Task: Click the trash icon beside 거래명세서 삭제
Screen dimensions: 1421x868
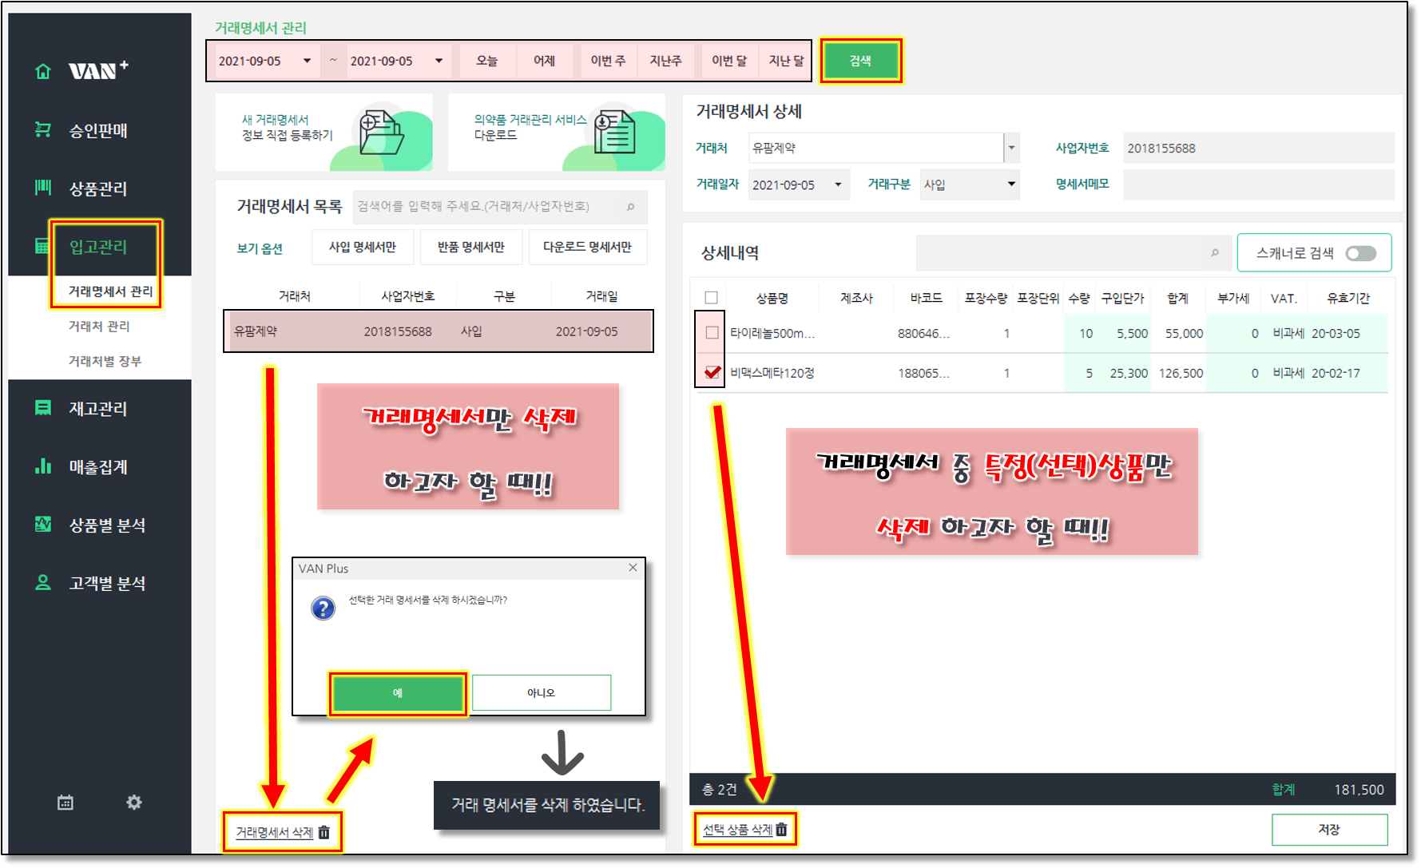Action: point(324,832)
